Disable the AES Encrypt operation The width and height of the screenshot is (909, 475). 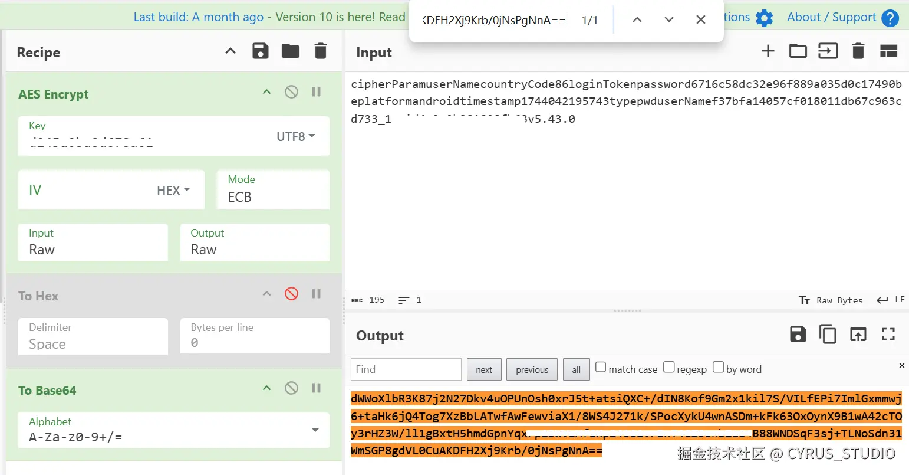click(x=291, y=91)
